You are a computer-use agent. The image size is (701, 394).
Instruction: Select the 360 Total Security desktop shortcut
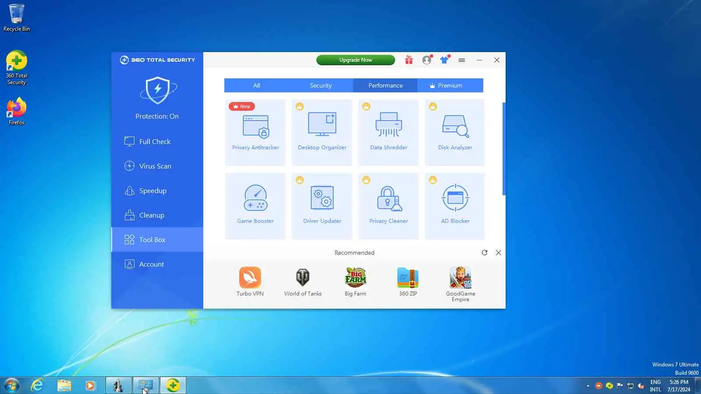pyautogui.click(x=17, y=68)
